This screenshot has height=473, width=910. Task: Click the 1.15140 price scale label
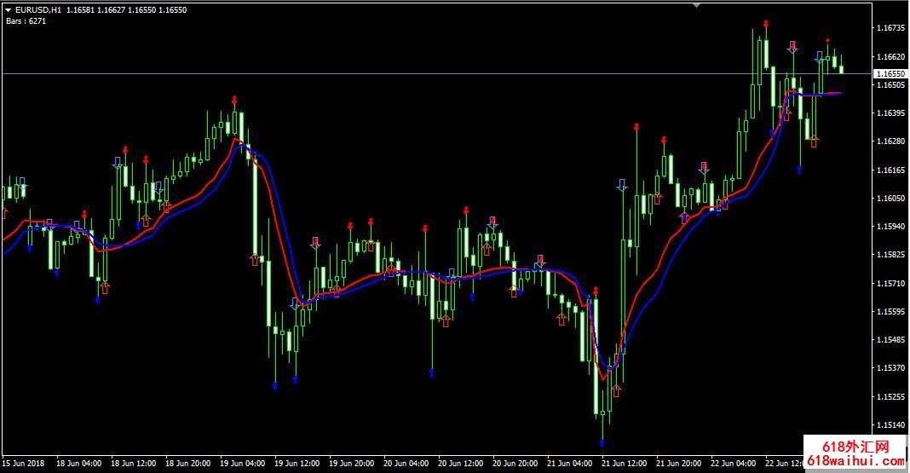(x=890, y=425)
